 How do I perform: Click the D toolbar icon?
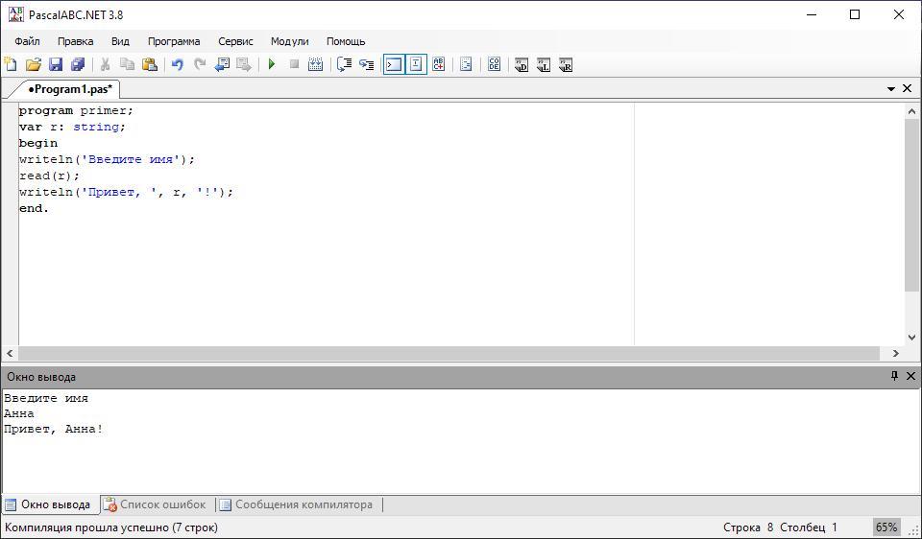pyautogui.click(x=522, y=64)
